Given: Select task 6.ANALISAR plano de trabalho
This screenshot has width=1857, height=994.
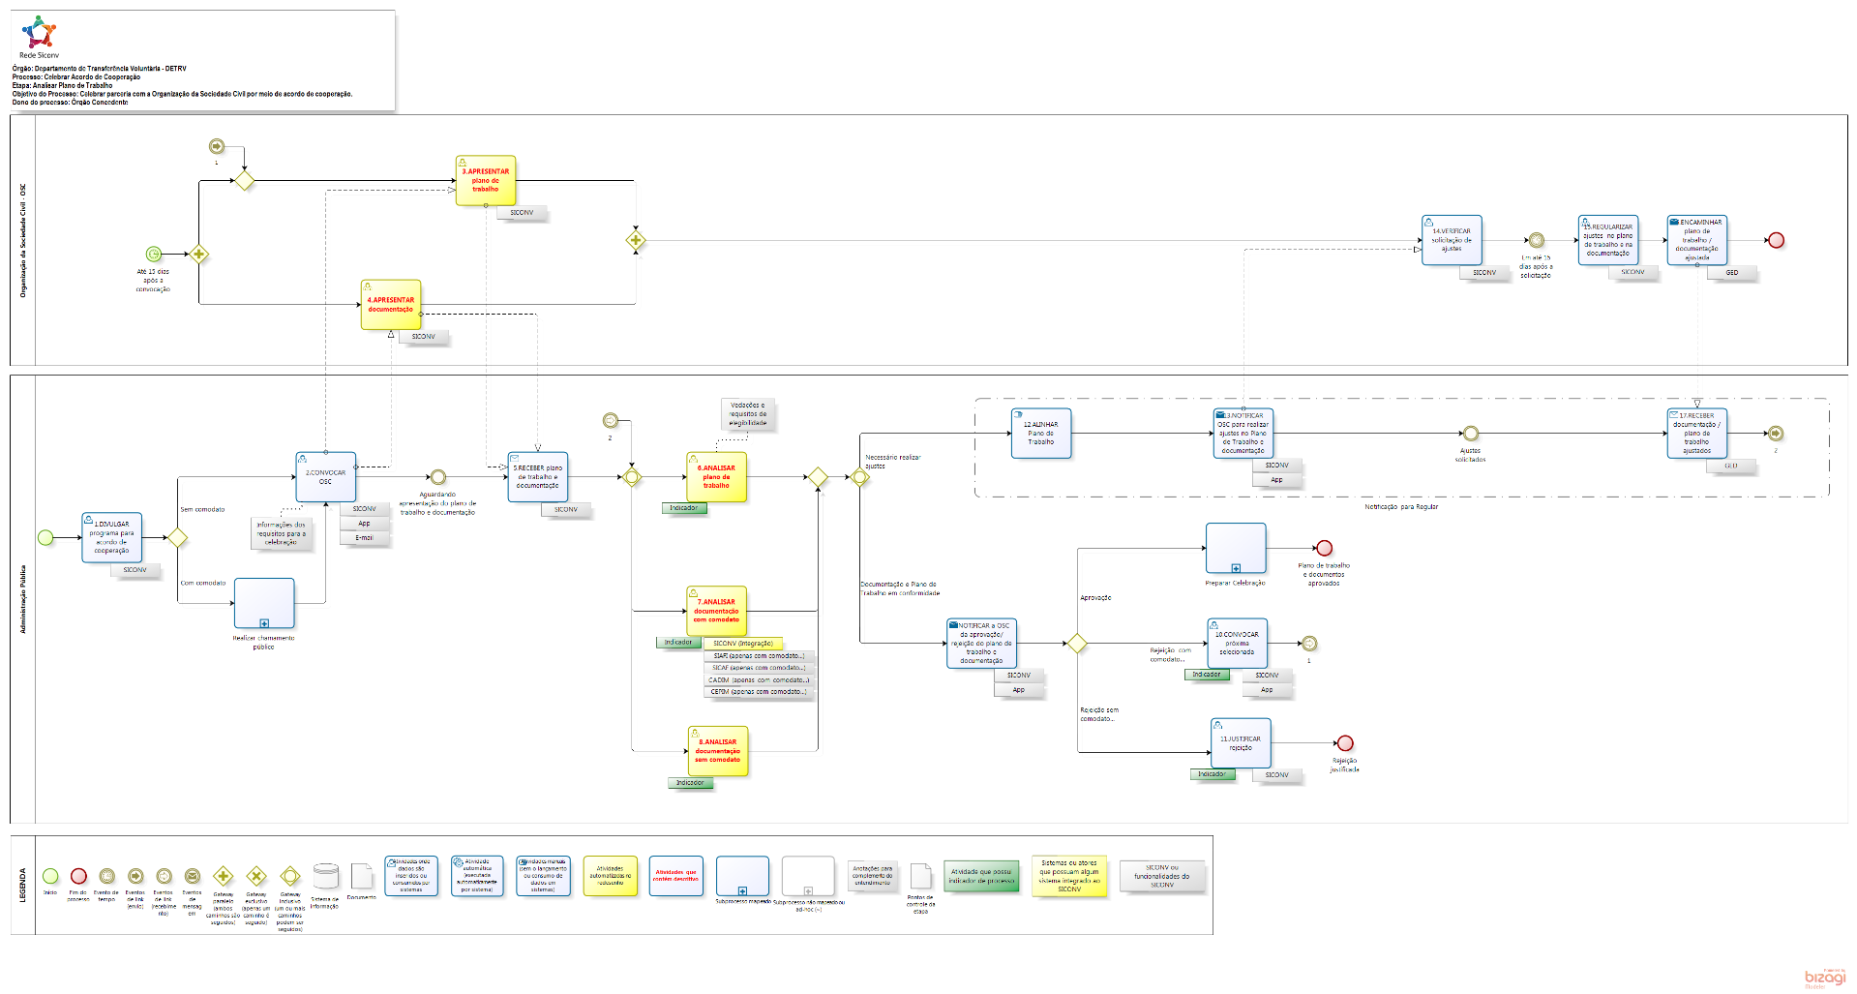Looking at the screenshot, I should (716, 477).
